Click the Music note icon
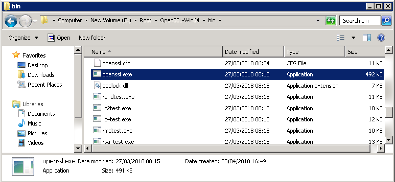 pos(21,123)
